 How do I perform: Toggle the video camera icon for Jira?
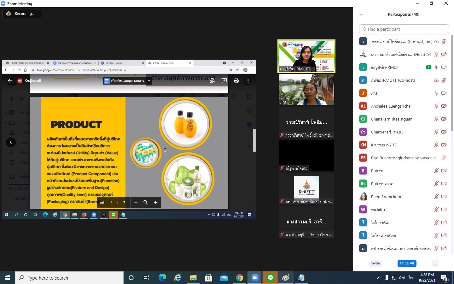[444, 93]
